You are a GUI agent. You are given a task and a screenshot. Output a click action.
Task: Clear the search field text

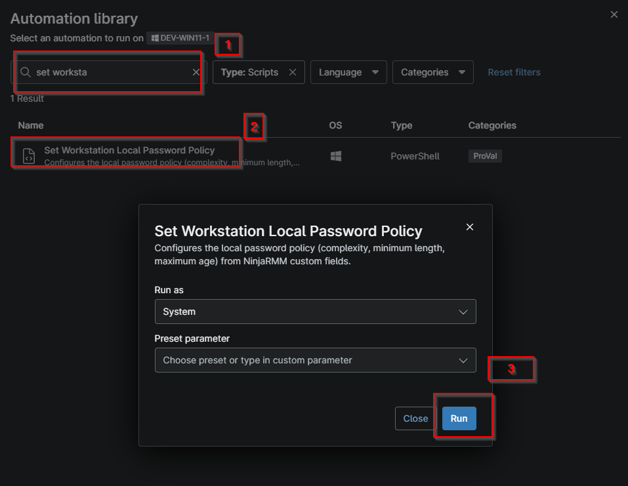(196, 72)
